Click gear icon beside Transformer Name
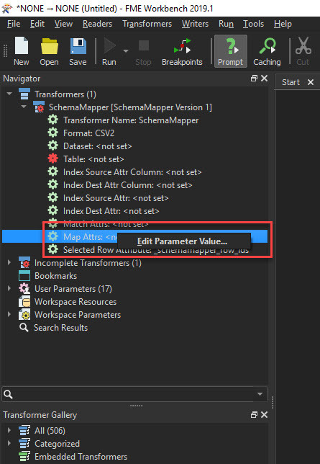 [x=53, y=120]
